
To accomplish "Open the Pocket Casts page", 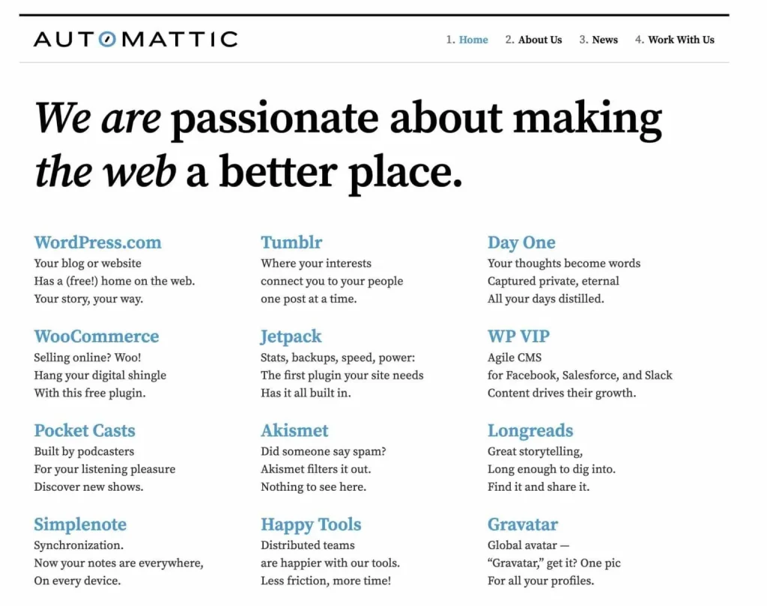I will coord(85,431).
